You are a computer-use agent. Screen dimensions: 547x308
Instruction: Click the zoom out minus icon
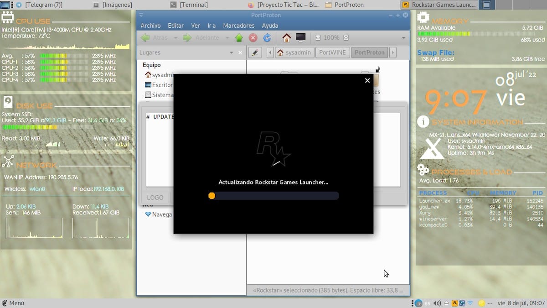pos(318,38)
